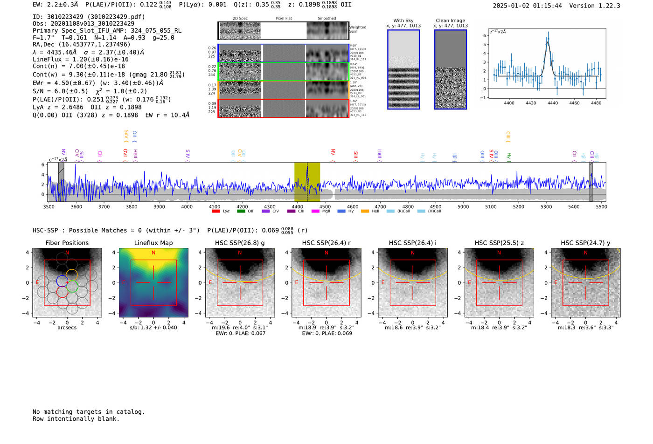Click the green fiber circle in Fiber Positions

click(x=72, y=286)
